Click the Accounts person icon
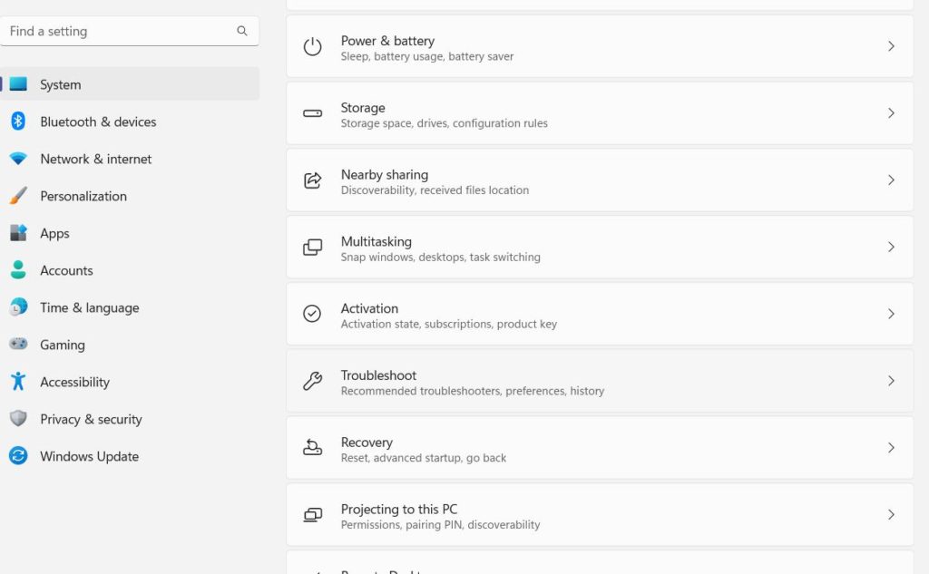Screen dimensions: 929x574 (18, 270)
